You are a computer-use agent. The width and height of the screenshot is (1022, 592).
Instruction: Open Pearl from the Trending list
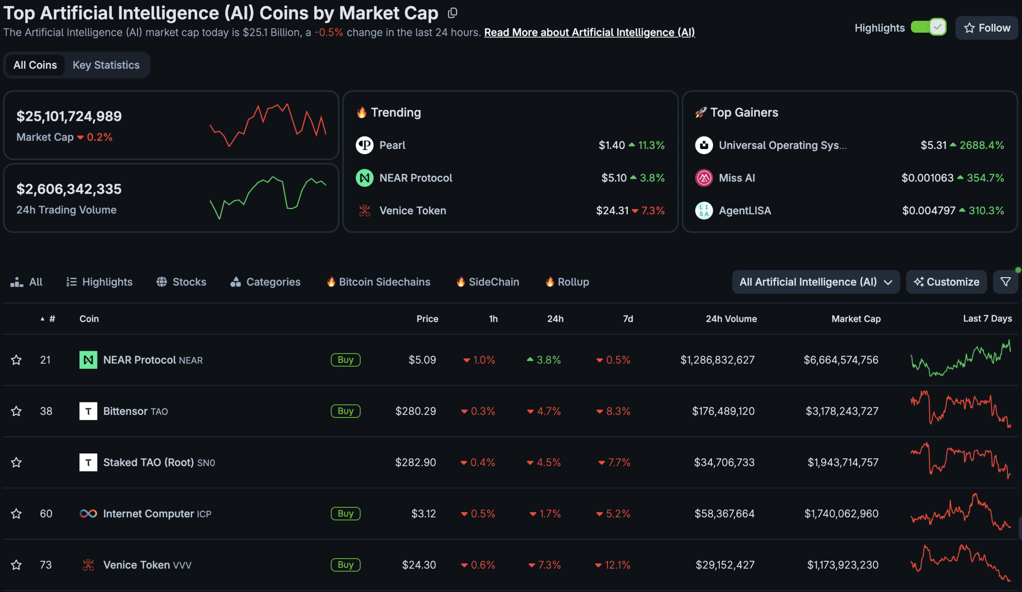point(392,145)
